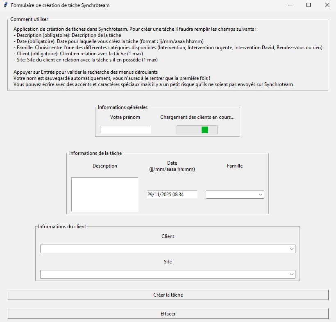
Task: Click the instruction line about Famille categories
Action: pyautogui.click(x=168, y=48)
